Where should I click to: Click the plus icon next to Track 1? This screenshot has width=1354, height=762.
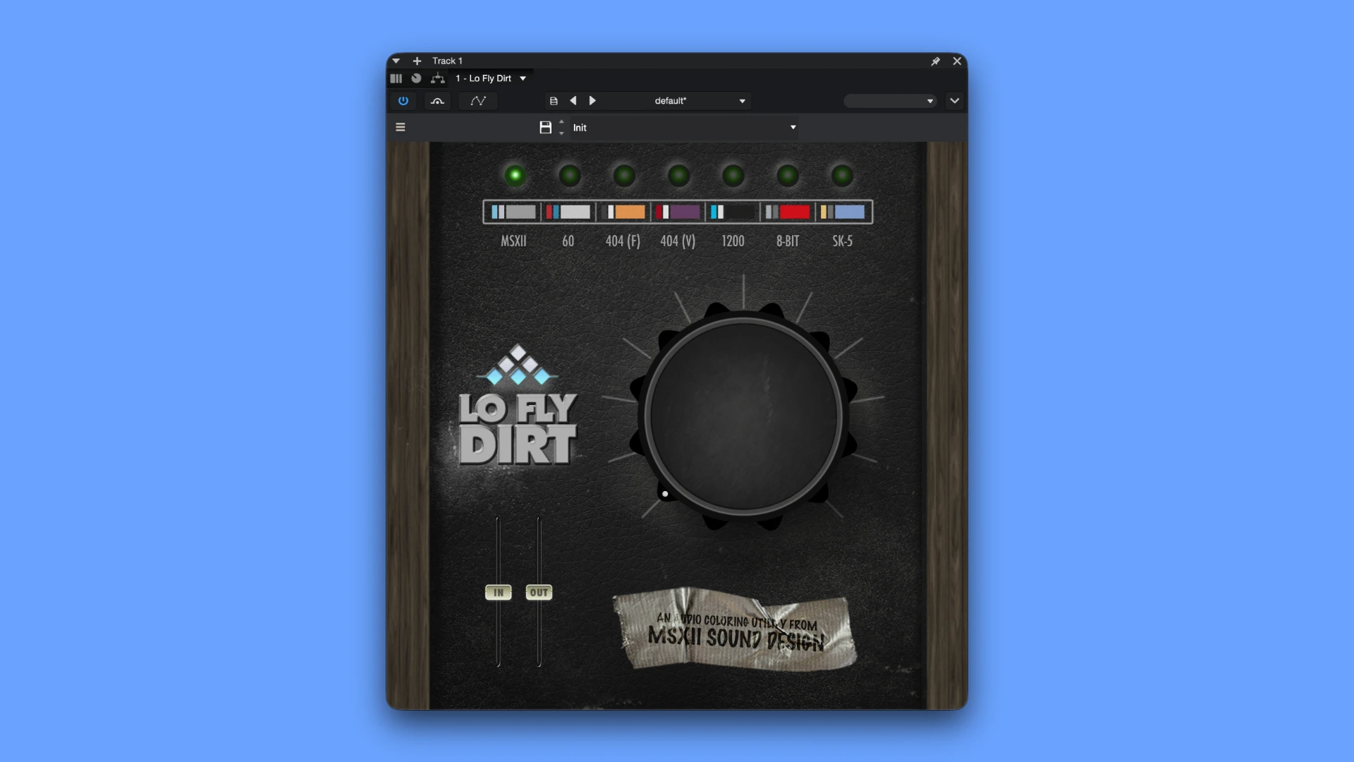(x=417, y=61)
